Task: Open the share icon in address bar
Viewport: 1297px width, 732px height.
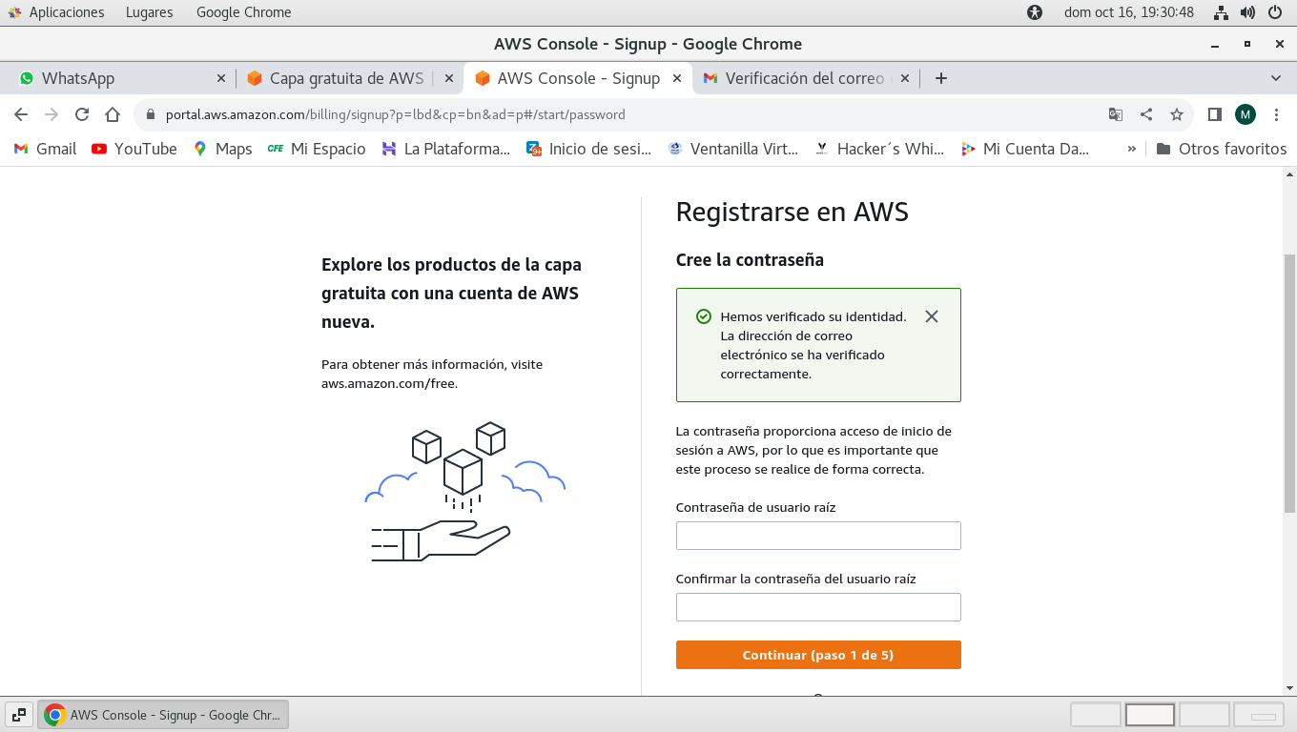Action: tap(1146, 114)
